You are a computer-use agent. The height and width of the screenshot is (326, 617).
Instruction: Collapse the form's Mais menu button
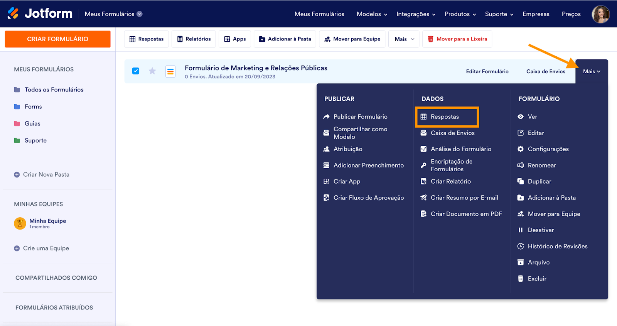[x=592, y=71]
